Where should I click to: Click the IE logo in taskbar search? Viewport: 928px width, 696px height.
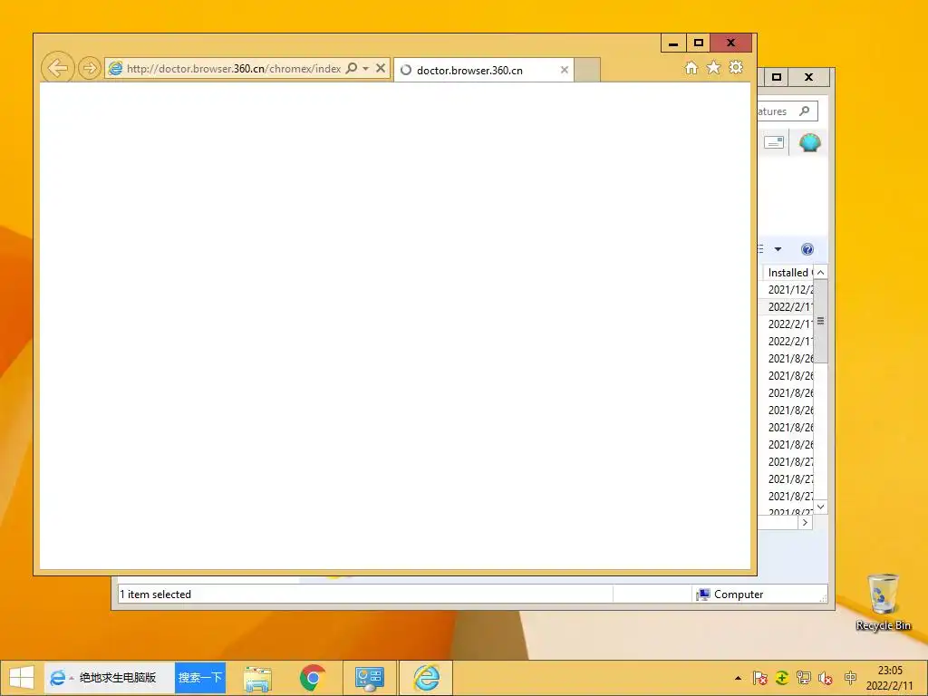57,678
